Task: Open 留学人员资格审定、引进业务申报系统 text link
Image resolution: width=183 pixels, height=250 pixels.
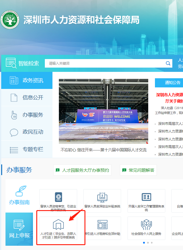Action: (58, 208)
